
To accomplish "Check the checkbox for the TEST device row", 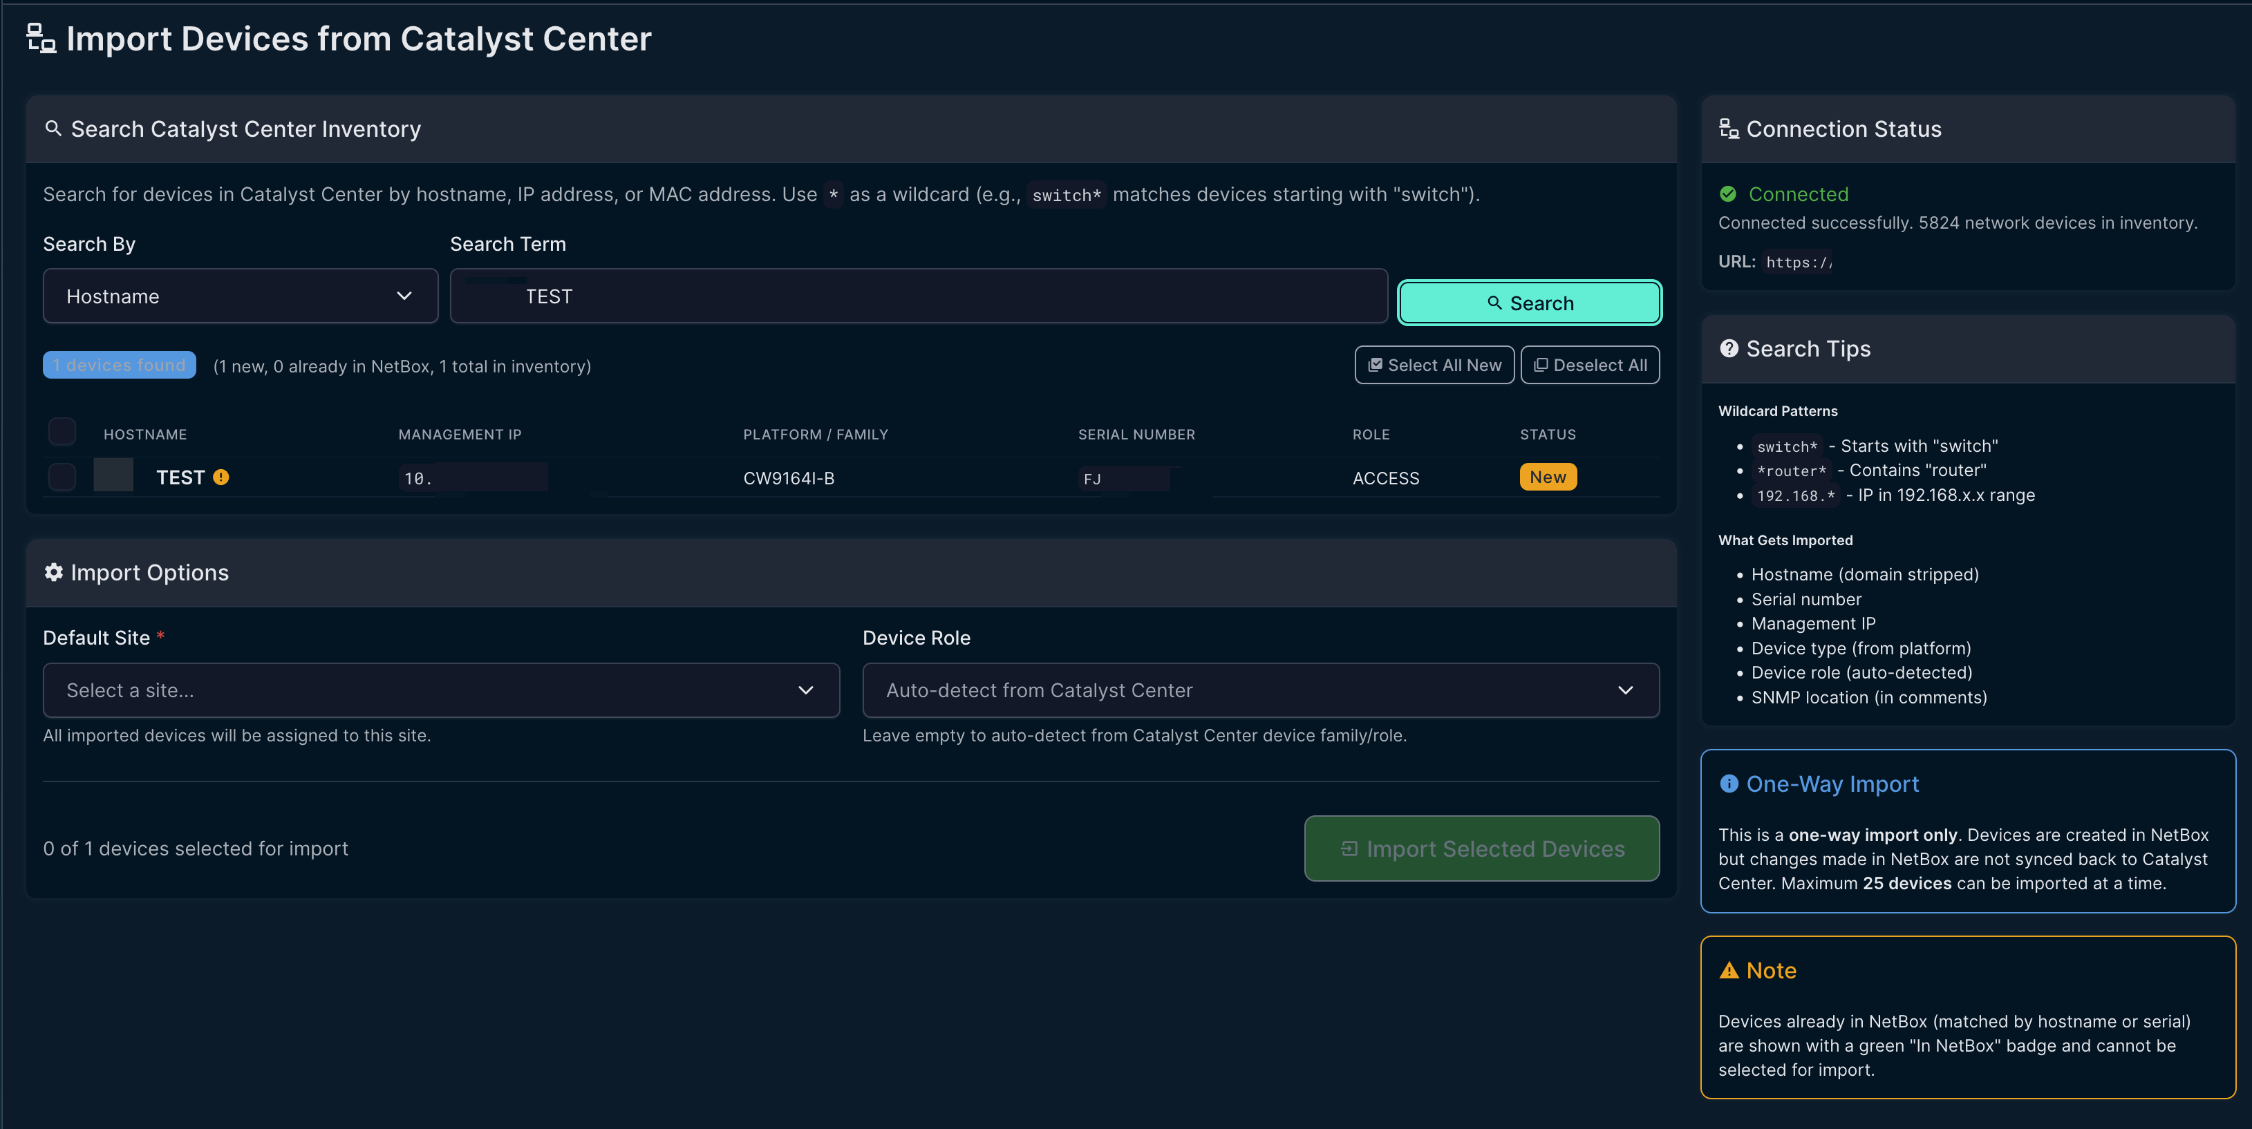I will tap(62, 477).
